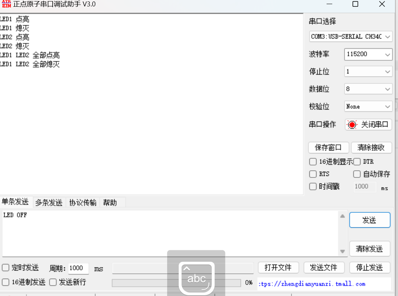Click the 清除发送 clear send button
Screen dimensions: 398x296
point(369,249)
